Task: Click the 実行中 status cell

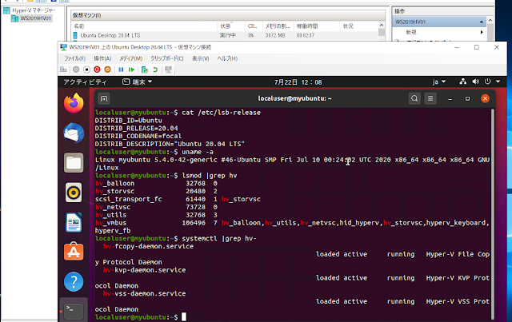Action: 227,35
